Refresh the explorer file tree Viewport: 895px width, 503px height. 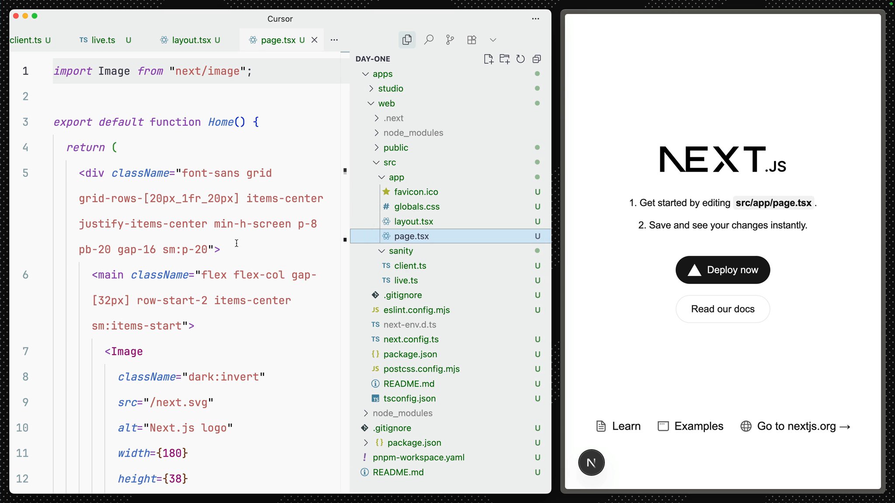click(x=520, y=59)
